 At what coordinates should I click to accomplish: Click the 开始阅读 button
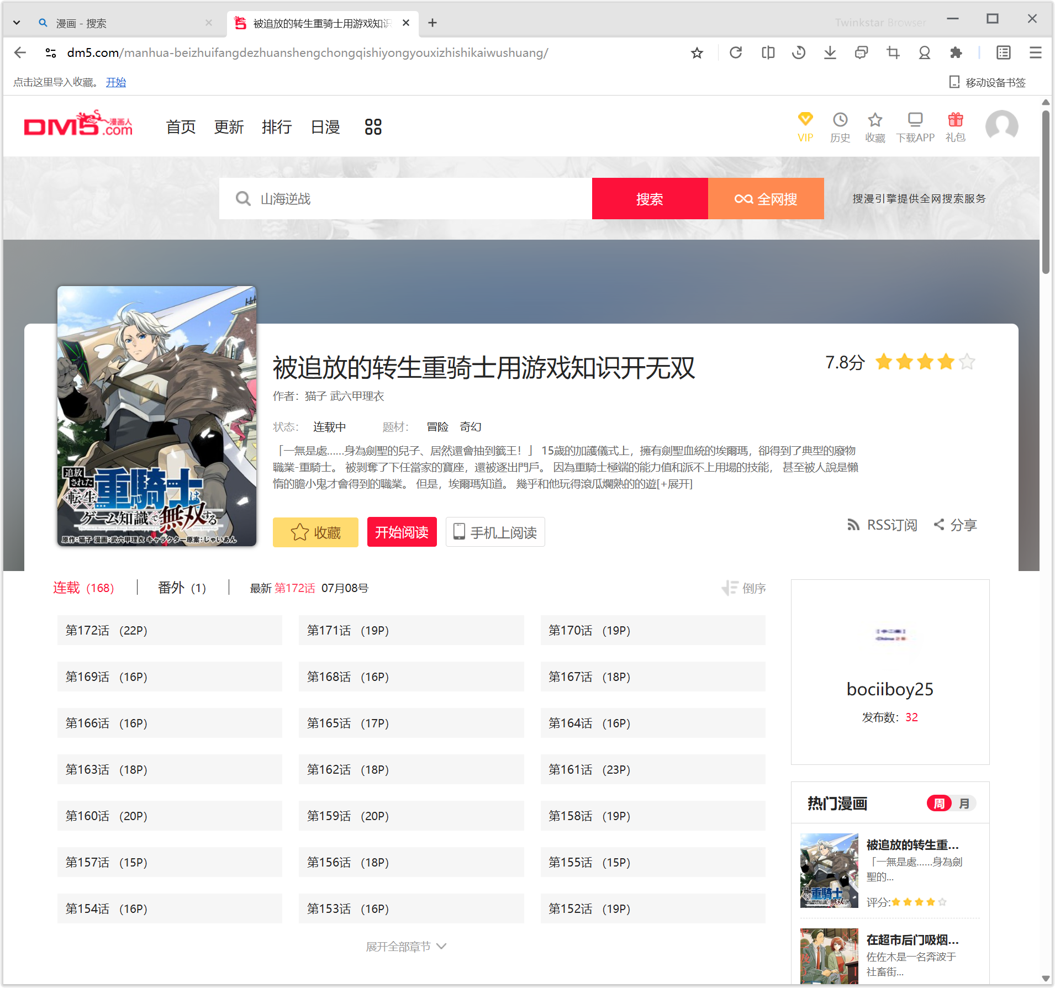402,532
